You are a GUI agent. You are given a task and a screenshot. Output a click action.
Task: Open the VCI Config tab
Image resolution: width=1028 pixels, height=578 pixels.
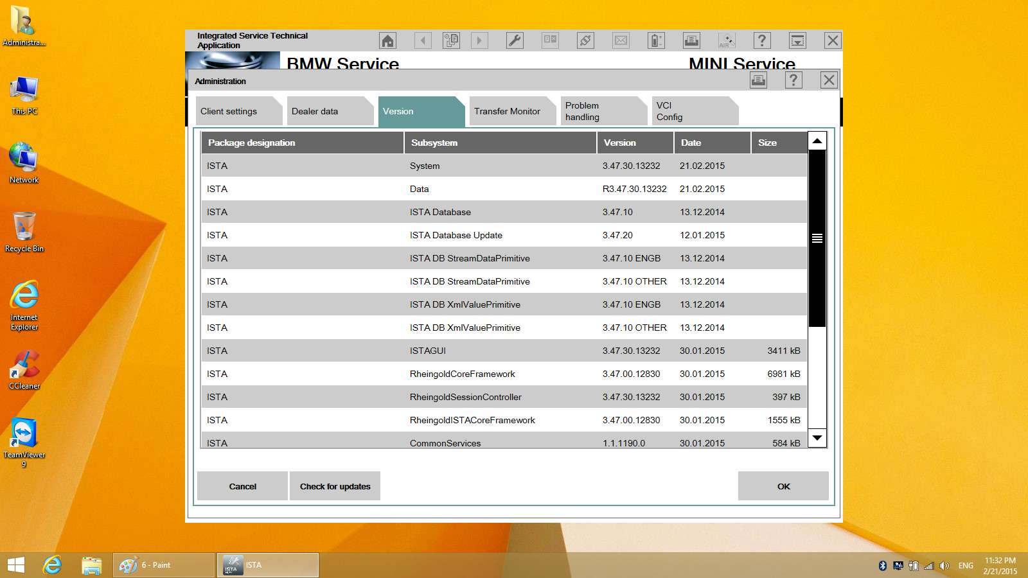click(695, 111)
